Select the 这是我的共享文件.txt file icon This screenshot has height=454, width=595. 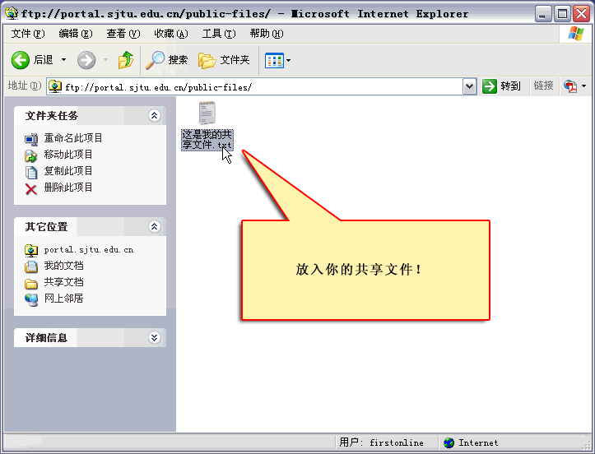[207, 113]
